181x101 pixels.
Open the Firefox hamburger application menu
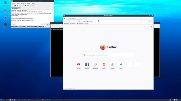point(152,21)
